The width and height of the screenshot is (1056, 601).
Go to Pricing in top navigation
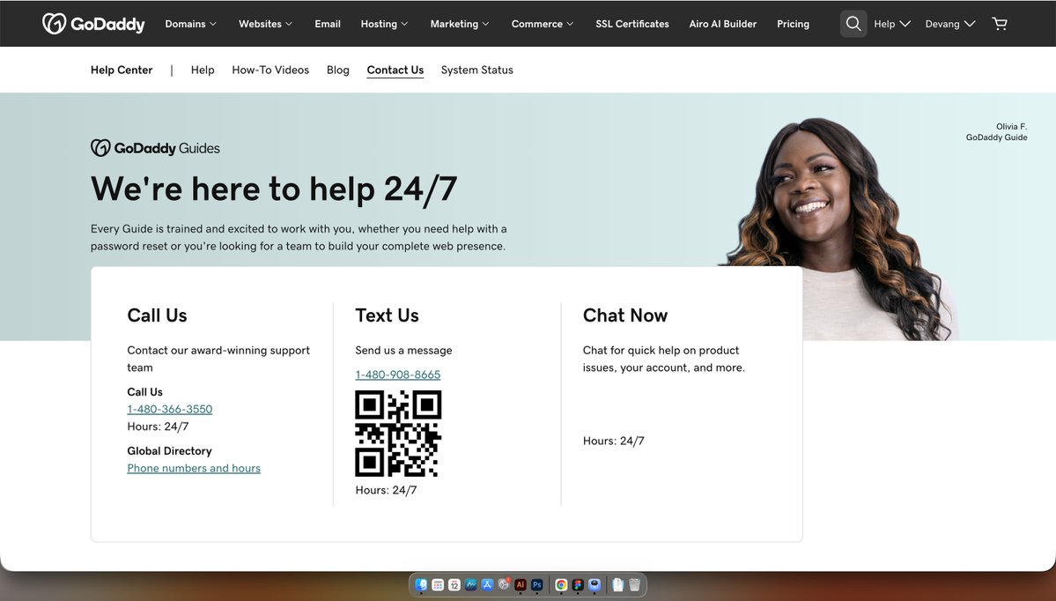pos(793,24)
